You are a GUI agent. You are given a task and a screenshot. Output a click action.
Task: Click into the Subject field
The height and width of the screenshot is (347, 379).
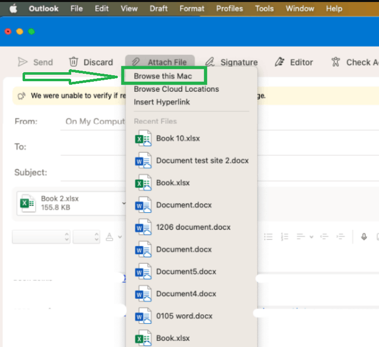93,172
